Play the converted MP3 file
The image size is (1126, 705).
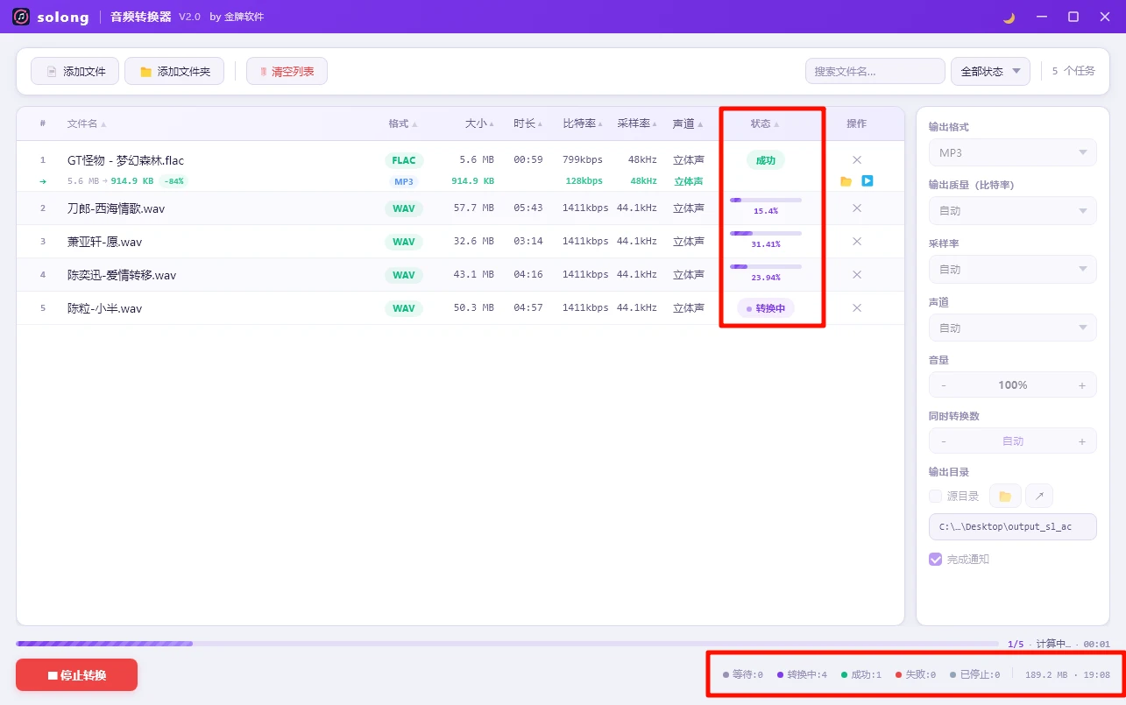coord(867,181)
